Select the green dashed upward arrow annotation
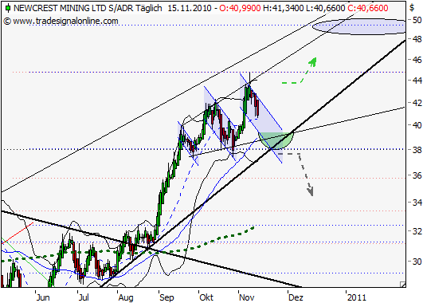Image resolution: width=423 pixels, height=303 pixels. (x=300, y=70)
